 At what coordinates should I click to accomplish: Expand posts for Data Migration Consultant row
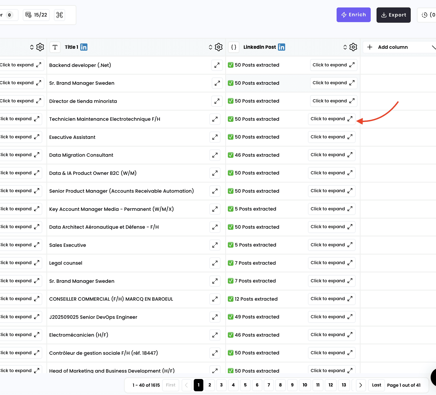point(332,155)
